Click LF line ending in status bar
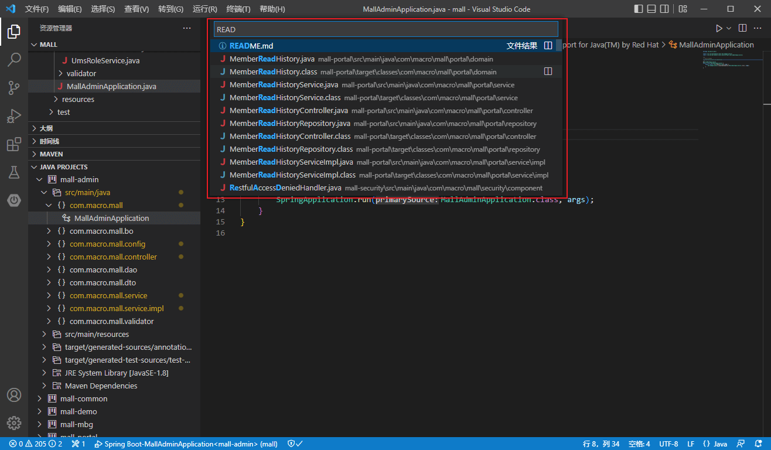The width and height of the screenshot is (771, 450). click(691, 444)
